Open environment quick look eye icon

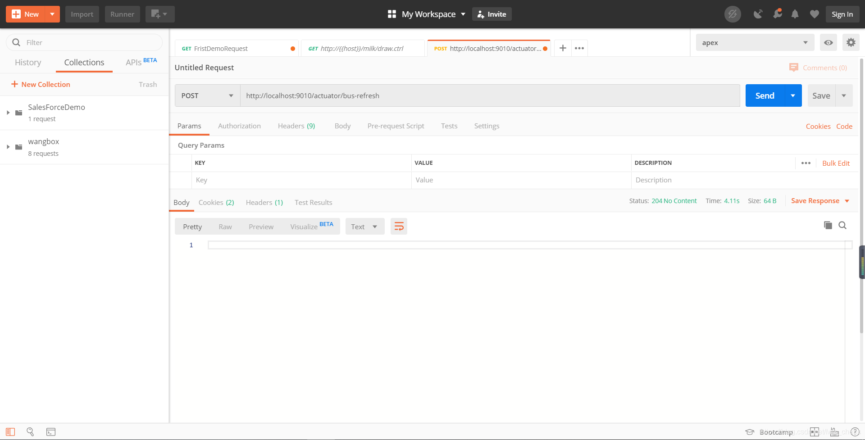click(x=828, y=43)
